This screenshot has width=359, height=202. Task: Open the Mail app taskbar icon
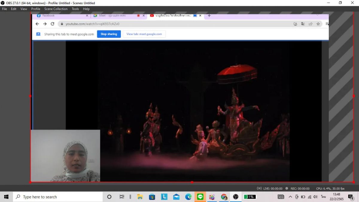coord(176,197)
